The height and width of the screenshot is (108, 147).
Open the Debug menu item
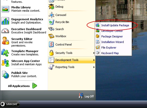[72, 7]
